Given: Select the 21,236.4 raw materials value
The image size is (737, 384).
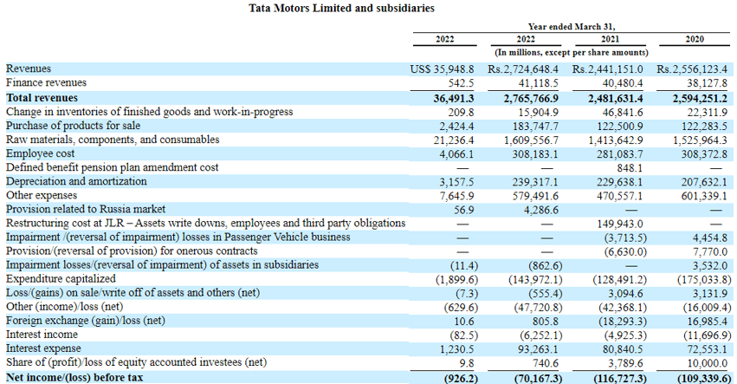Looking at the screenshot, I should click(x=454, y=140).
